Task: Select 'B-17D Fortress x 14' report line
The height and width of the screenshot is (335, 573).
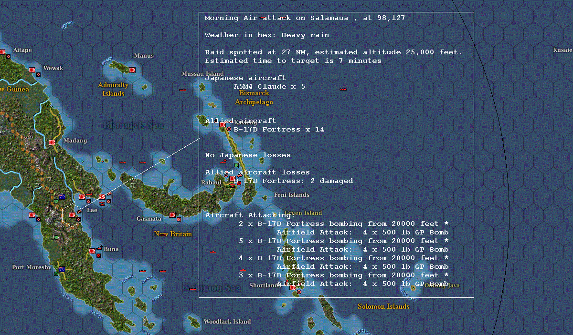Action: click(x=279, y=130)
